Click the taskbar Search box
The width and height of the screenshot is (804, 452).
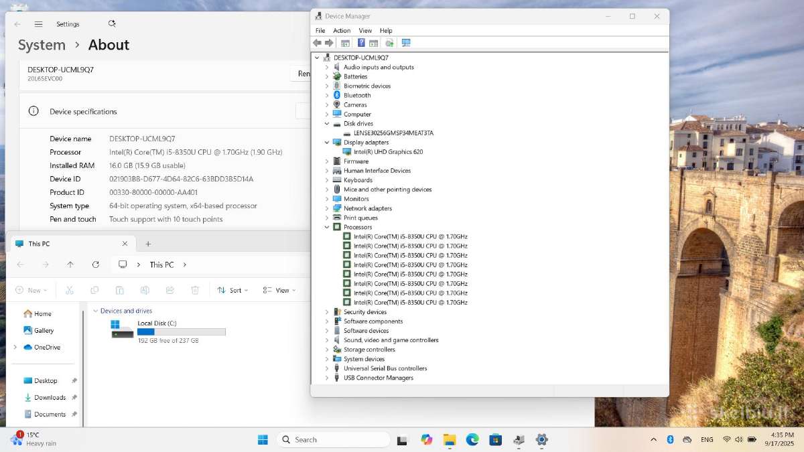pyautogui.click(x=334, y=439)
